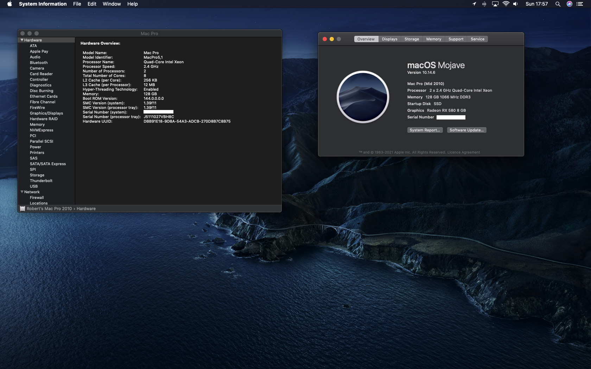This screenshot has height=369, width=591.
Task: Click the System Report button
Action: tap(425, 130)
